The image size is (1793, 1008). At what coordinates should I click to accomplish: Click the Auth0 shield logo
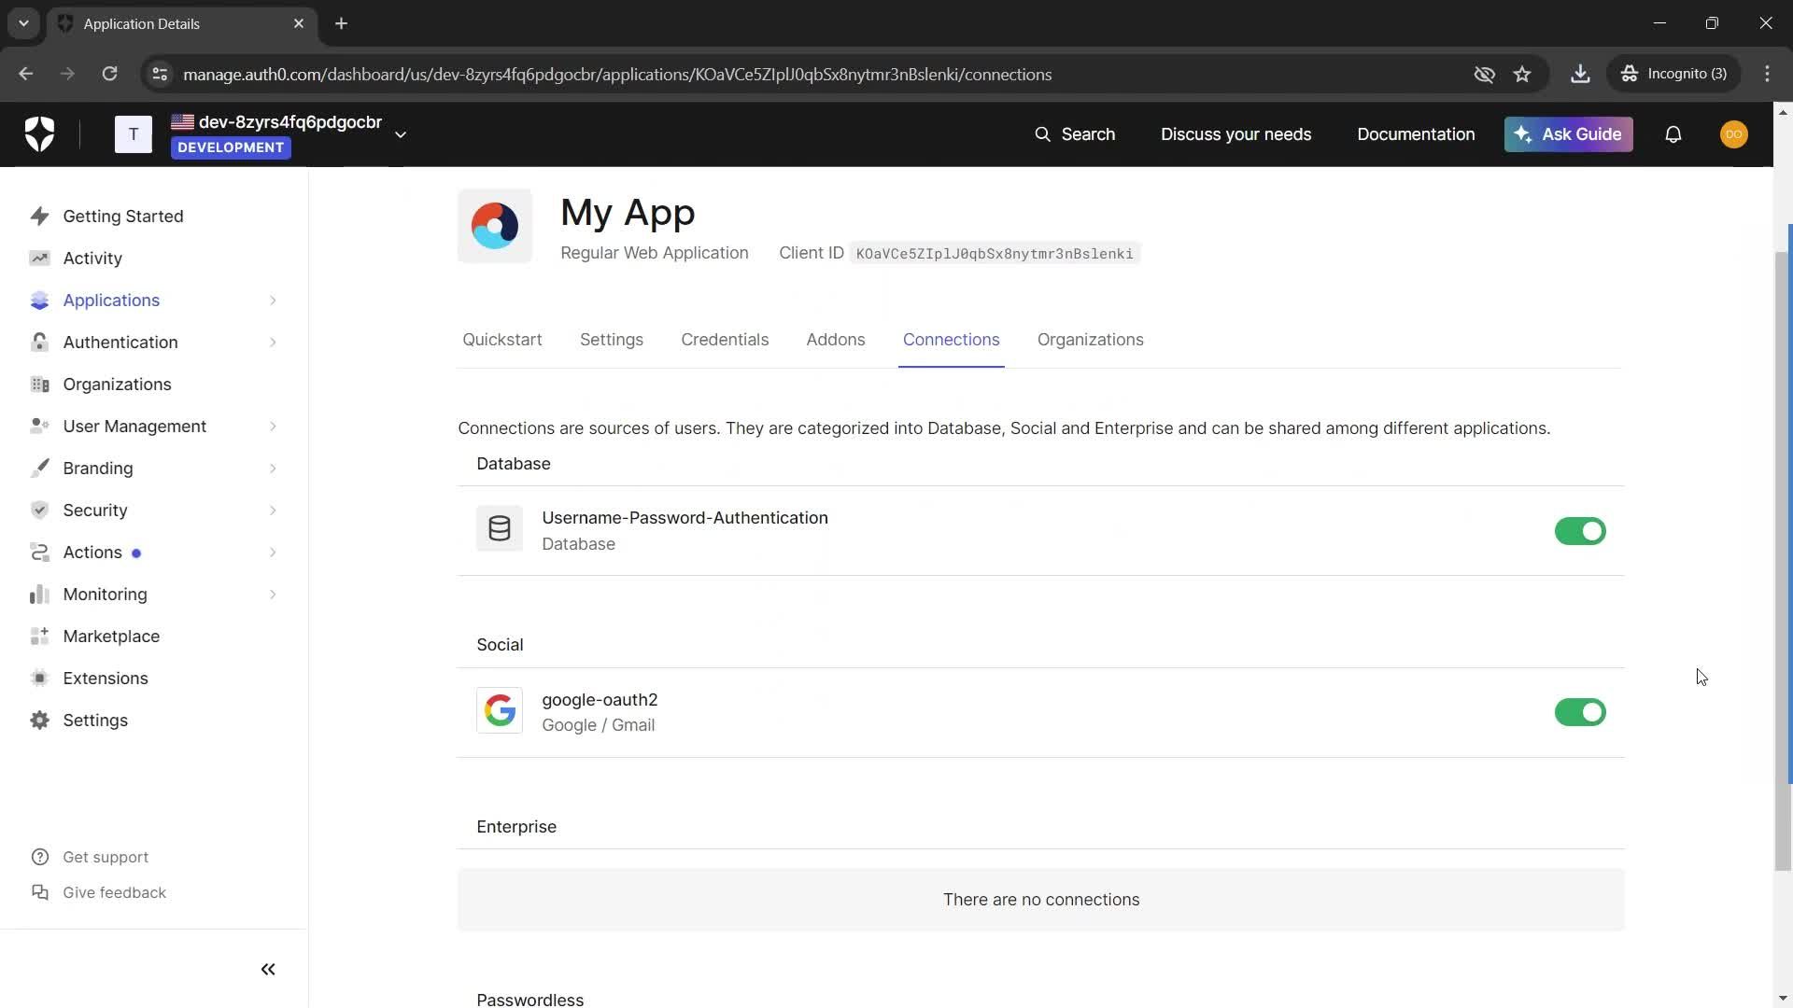click(39, 134)
